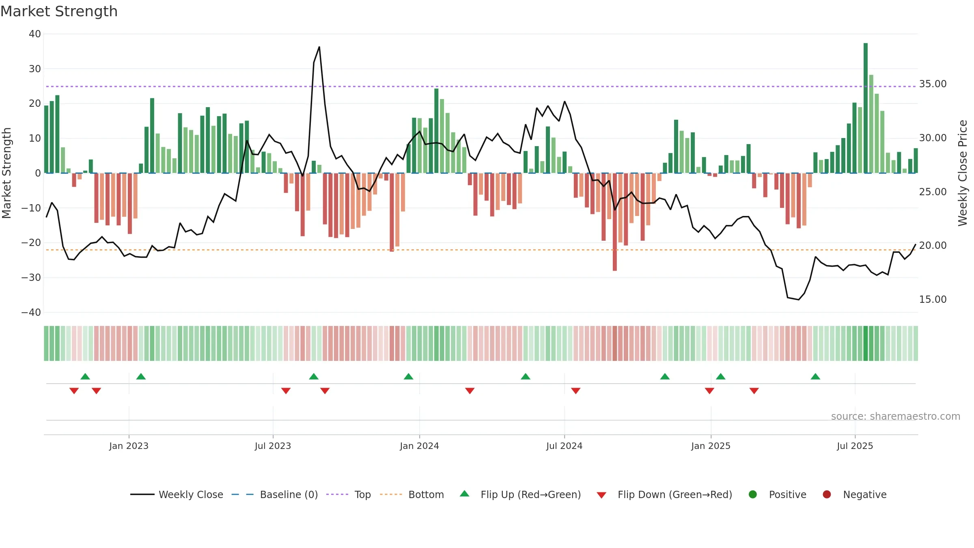The image size is (974, 548).
Task: Toggle the Top legend entry
Action: pyautogui.click(x=349, y=494)
